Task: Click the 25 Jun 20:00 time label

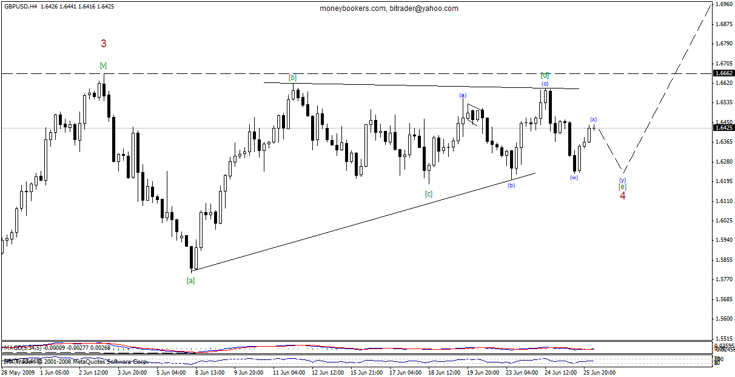Action: [600, 372]
